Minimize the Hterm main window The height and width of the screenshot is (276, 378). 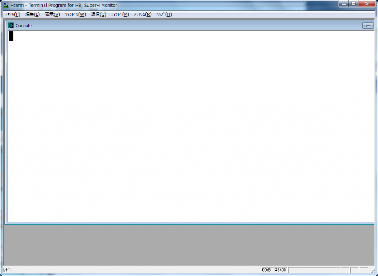[344, 4]
